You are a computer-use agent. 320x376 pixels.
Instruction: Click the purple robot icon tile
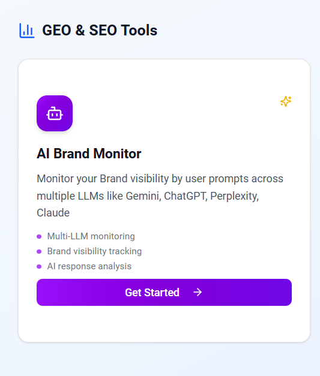tap(55, 113)
